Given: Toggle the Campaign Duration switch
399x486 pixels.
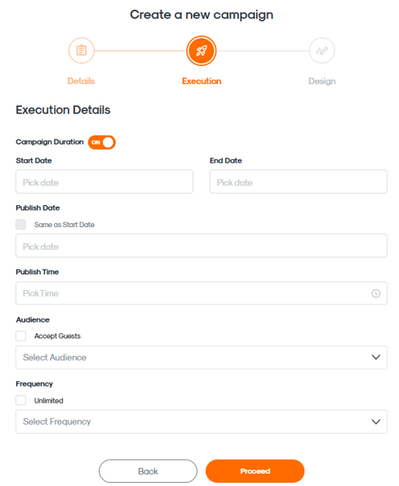Looking at the screenshot, I should tap(102, 142).
